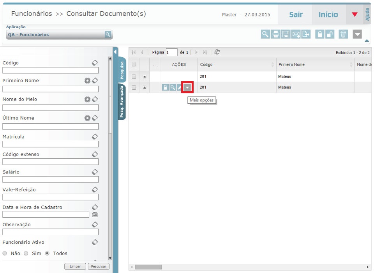This screenshot has width=374, height=273.
Task: Switch to the 'Pesq. Avançada' vertical tab
Action: 122,101
